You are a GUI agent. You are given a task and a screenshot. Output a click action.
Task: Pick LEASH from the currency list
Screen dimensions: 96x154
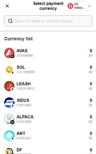coord(48,86)
